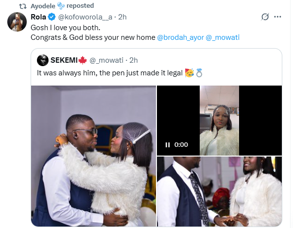Click the SEKEMI quoted tweet avatar
The image size is (293, 228).
43,60
